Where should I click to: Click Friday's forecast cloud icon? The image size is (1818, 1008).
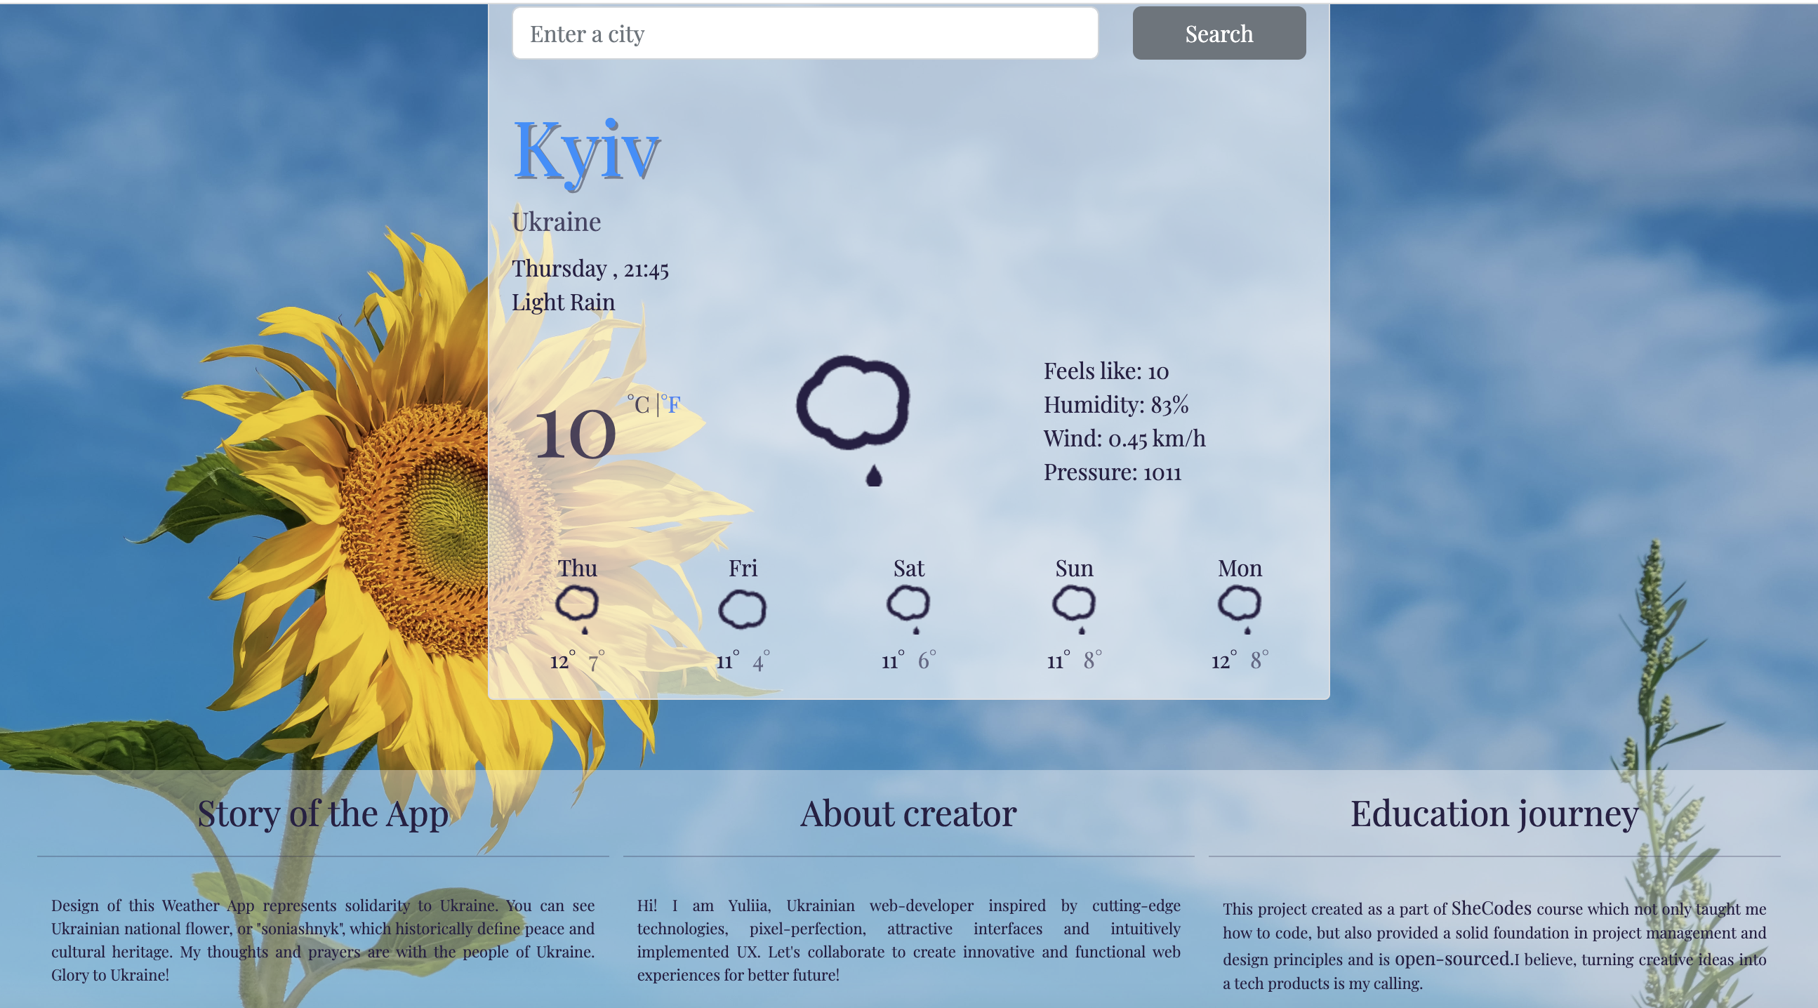[743, 610]
